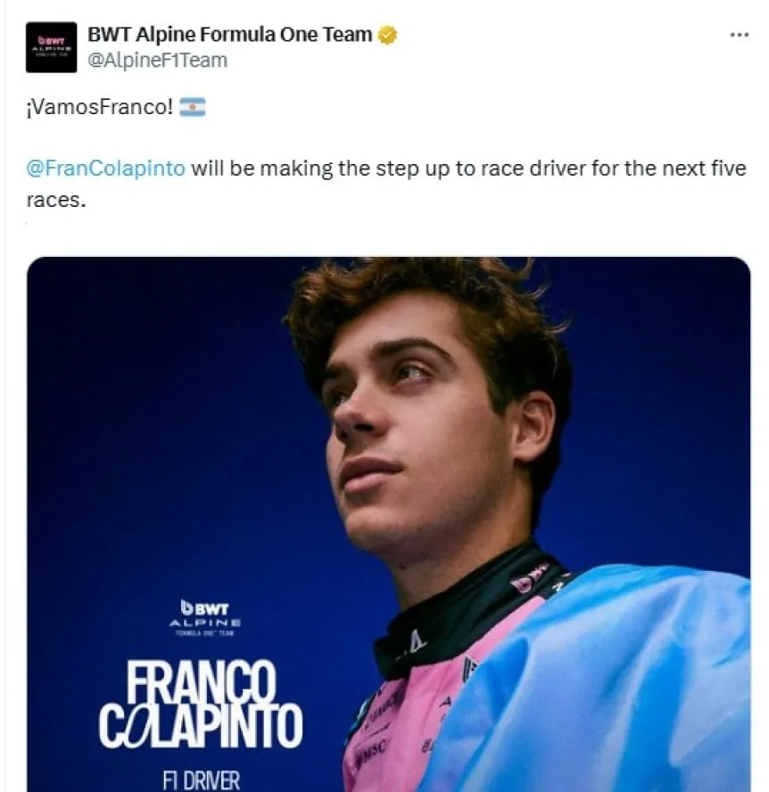Image resolution: width=769 pixels, height=792 pixels.
Task: Click the dark blue background of image
Action: tap(152, 404)
